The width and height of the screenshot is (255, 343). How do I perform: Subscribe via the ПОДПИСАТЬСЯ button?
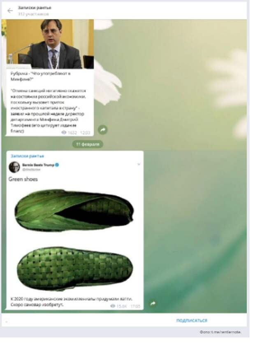tap(192, 321)
